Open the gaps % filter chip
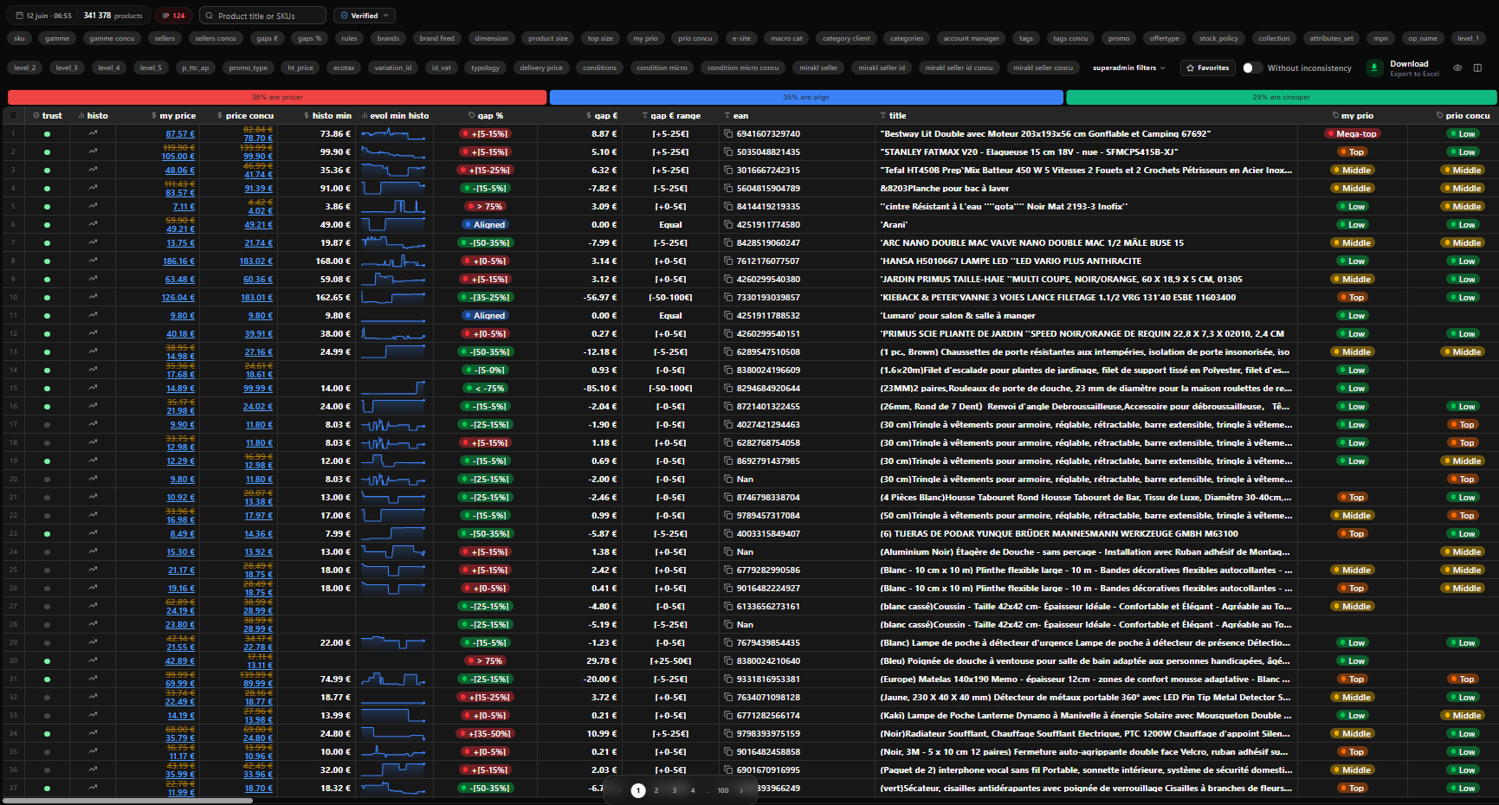The image size is (1499, 805). click(x=309, y=38)
